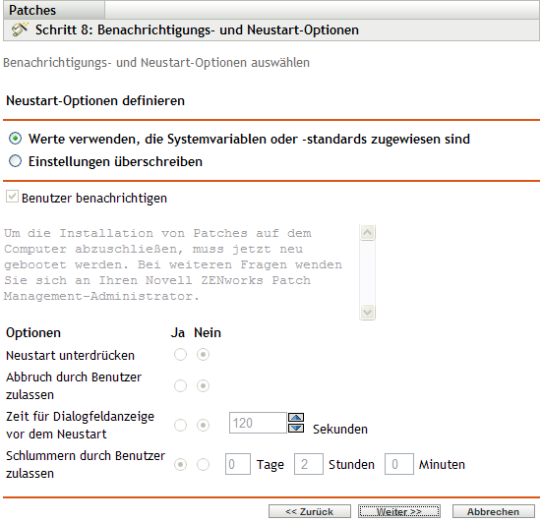
Task: Click the wizard icon beside Schritt 8
Action: pyautogui.click(x=20, y=29)
